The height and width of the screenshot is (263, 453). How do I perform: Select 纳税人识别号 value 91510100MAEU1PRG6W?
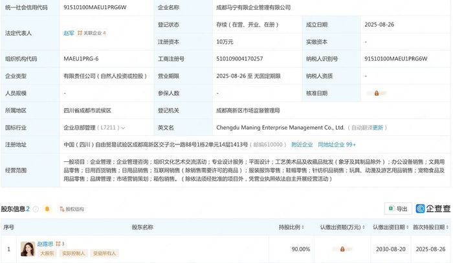pos(396,59)
